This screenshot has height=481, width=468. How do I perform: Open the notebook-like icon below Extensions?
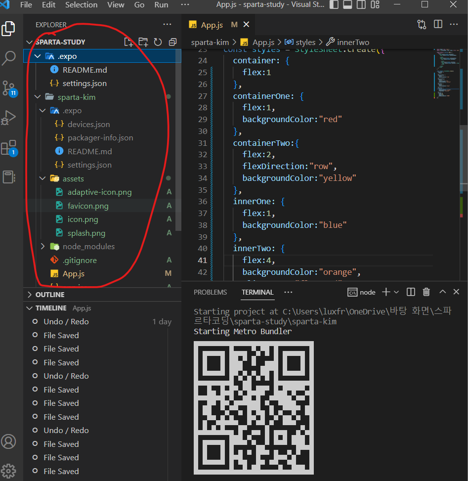(x=9, y=177)
